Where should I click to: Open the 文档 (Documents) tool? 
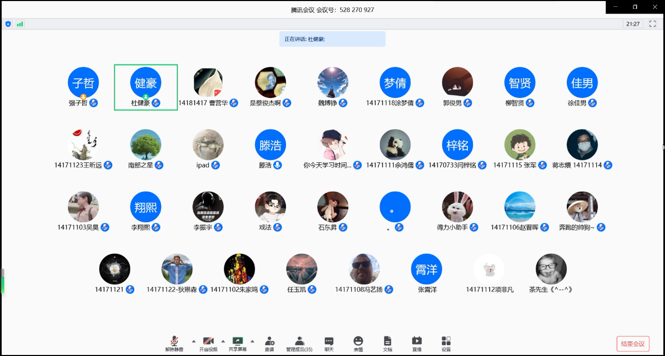[388, 343]
